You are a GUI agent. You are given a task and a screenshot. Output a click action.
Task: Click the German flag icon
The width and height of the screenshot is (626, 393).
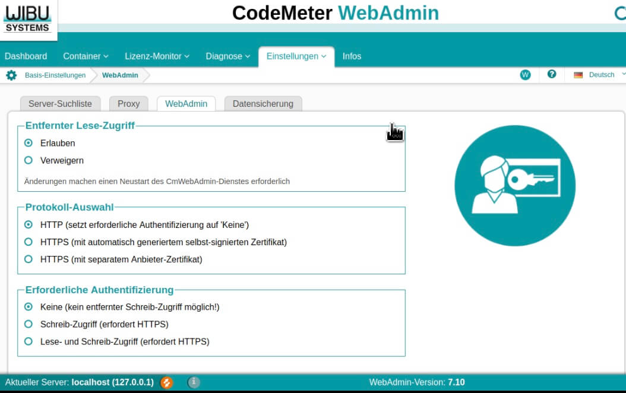click(578, 75)
